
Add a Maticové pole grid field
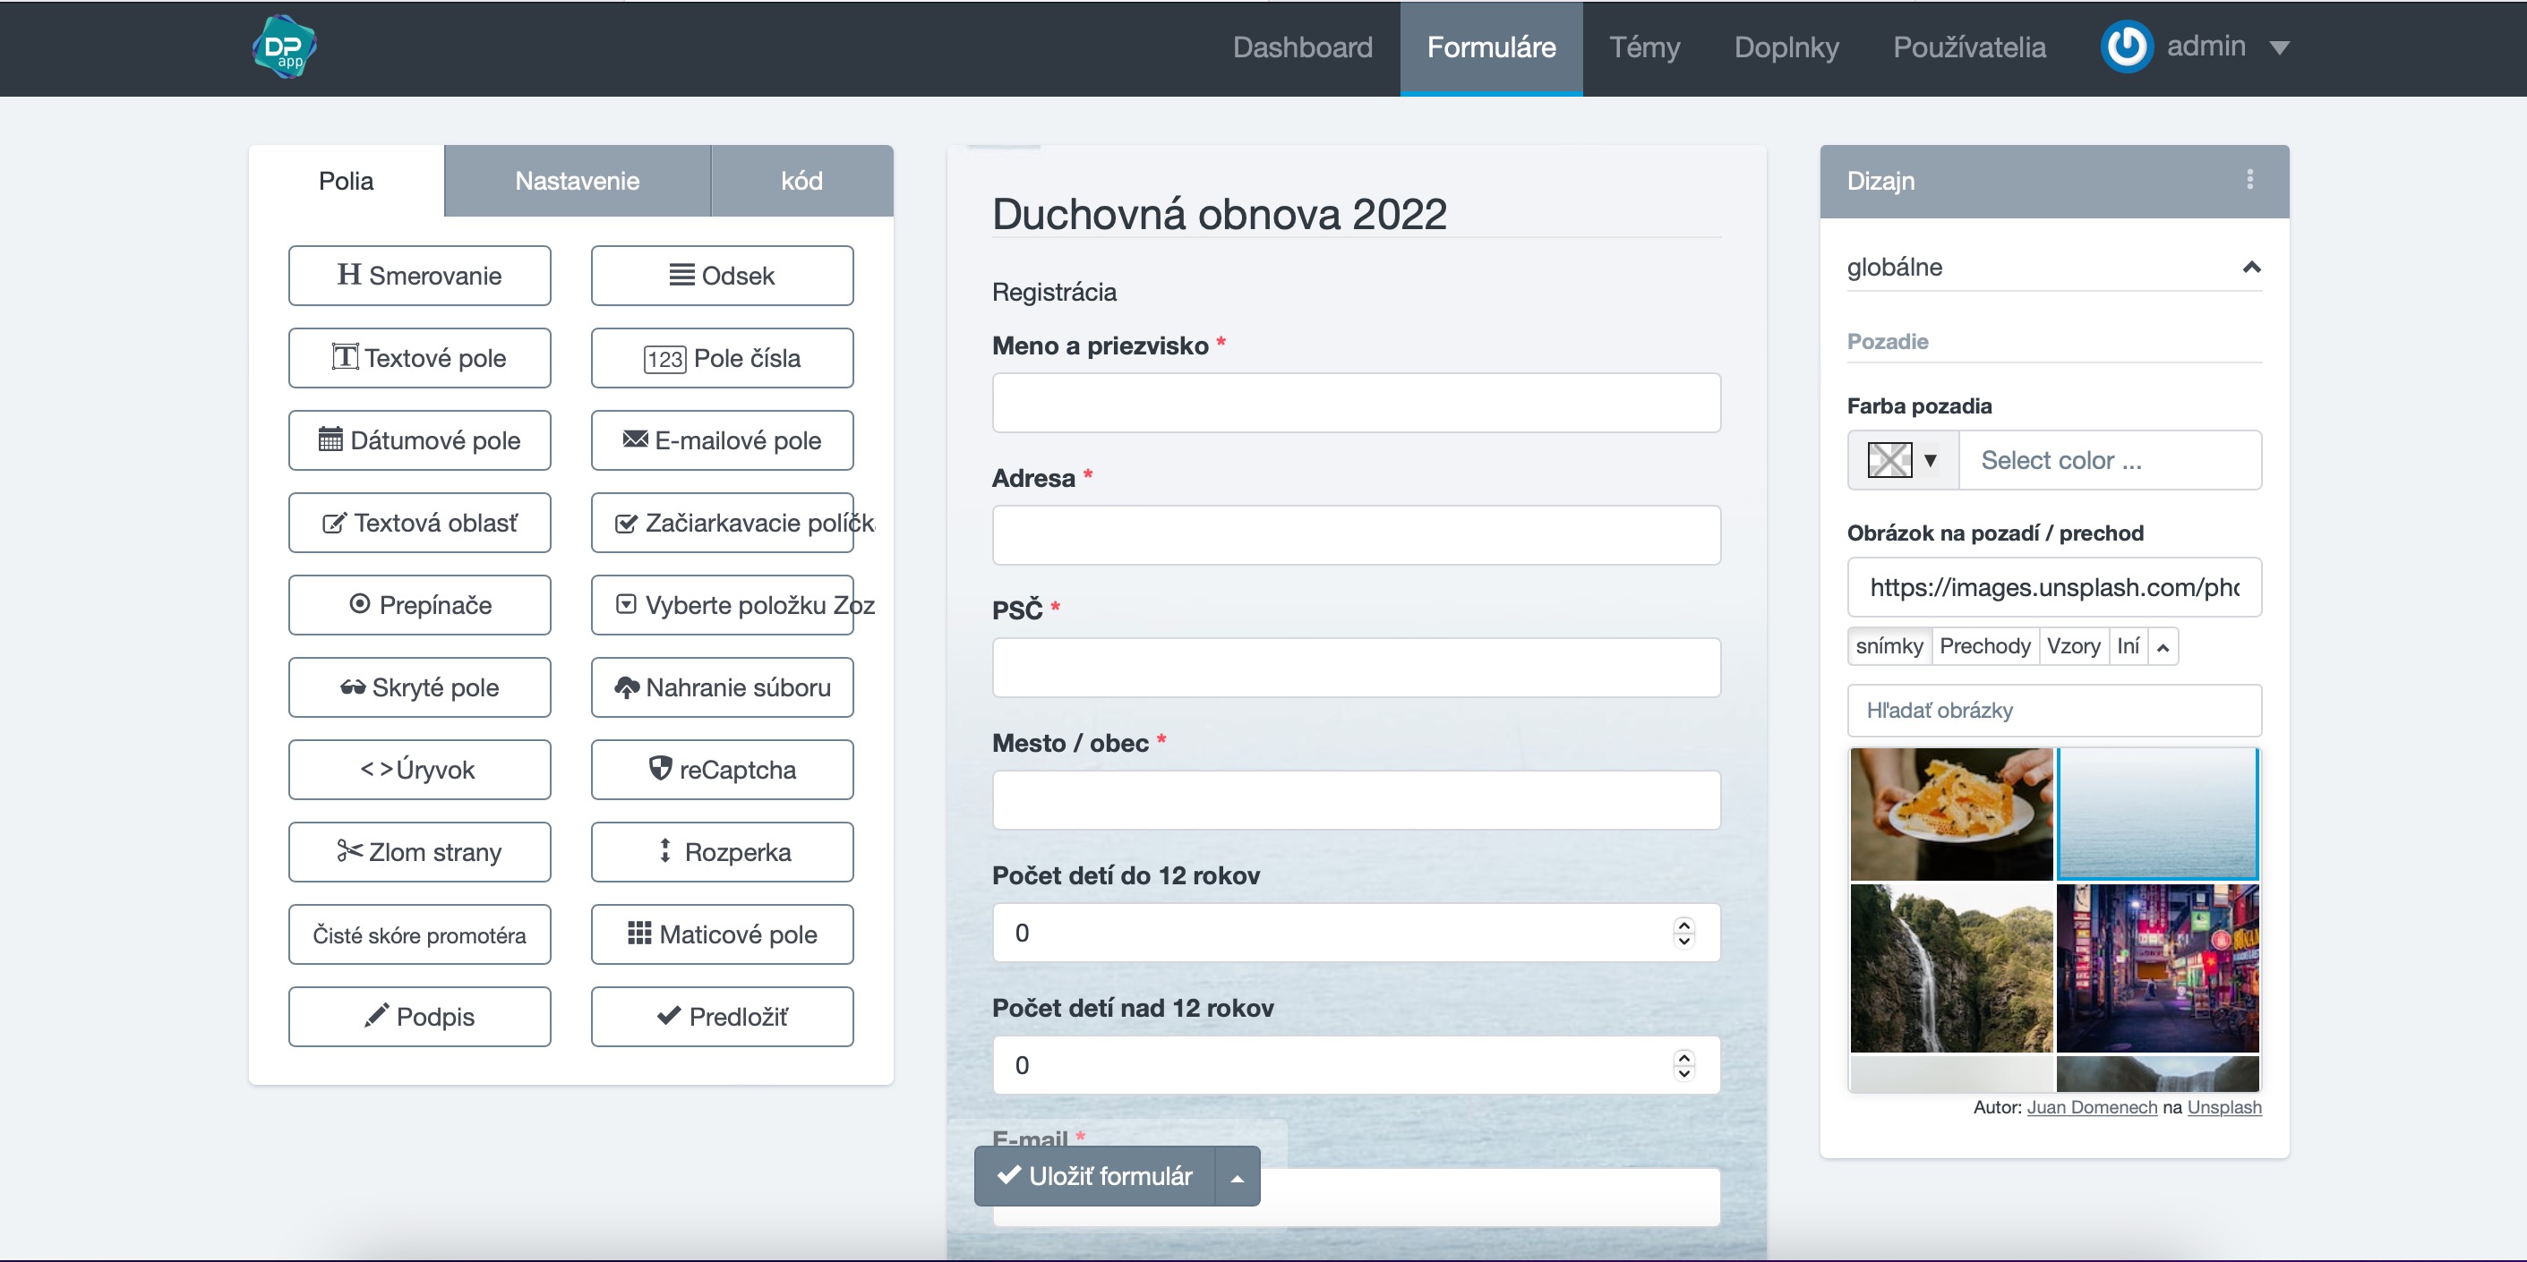[x=721, y=934]
